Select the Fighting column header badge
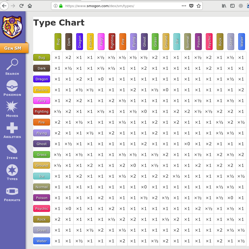 coord(112,42)
